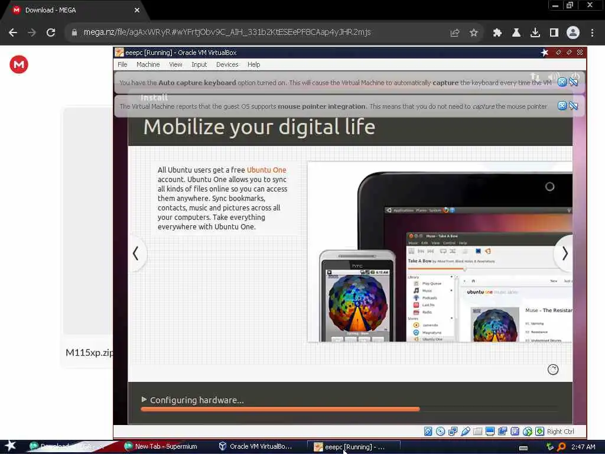This screenshot has height=454, width=605.
Task: Close the Download - MEGA tab
Action: (137, 10)
